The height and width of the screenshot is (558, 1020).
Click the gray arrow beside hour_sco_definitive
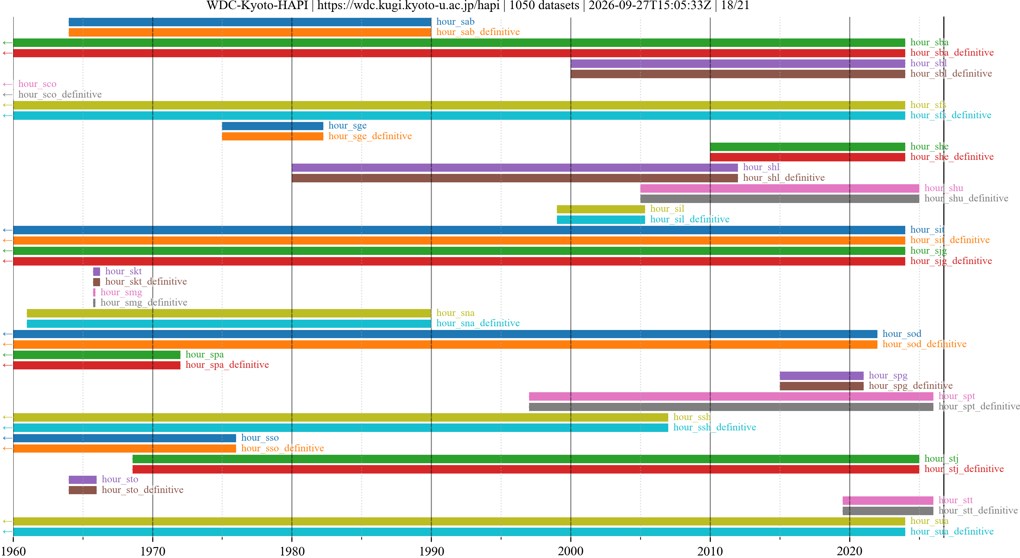pyautogui.click(x=8, y=95)
